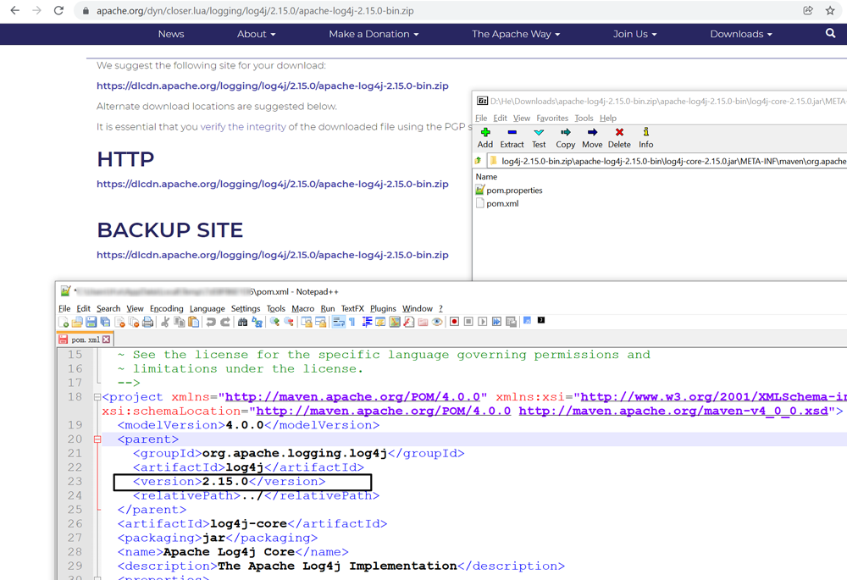Click the search magnifier on Apache site
Screen dimensions: 847x580
pyautogui.click(x=830, y=34)
